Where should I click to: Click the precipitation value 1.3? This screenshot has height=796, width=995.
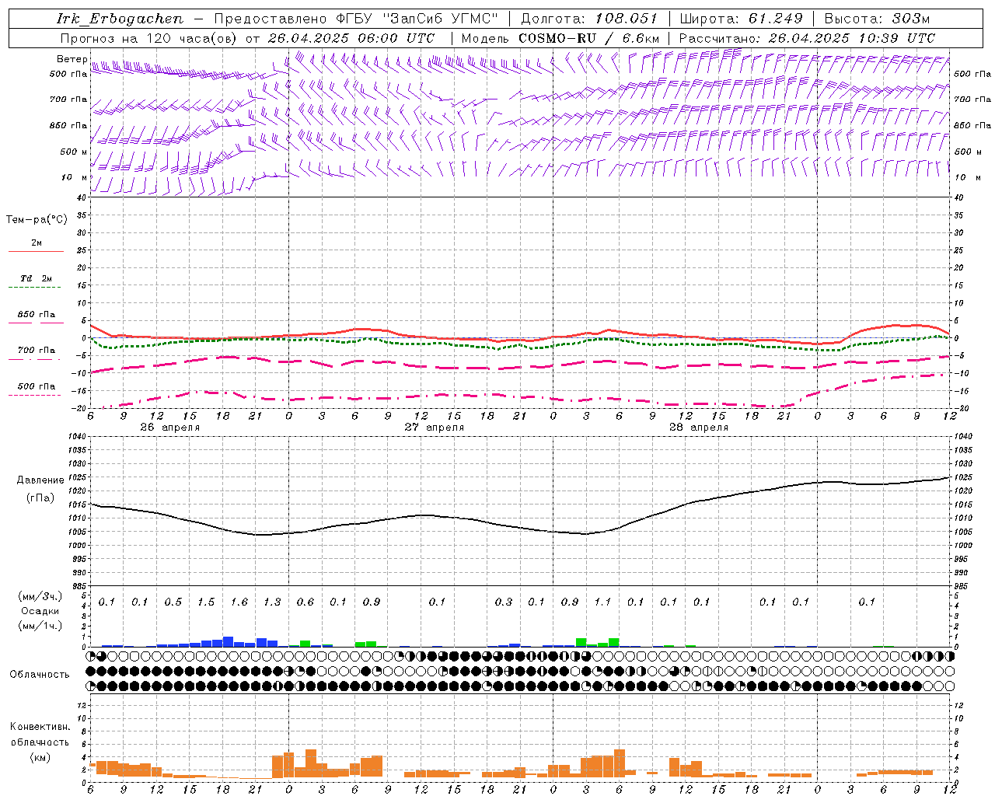[x=272, y=602]
